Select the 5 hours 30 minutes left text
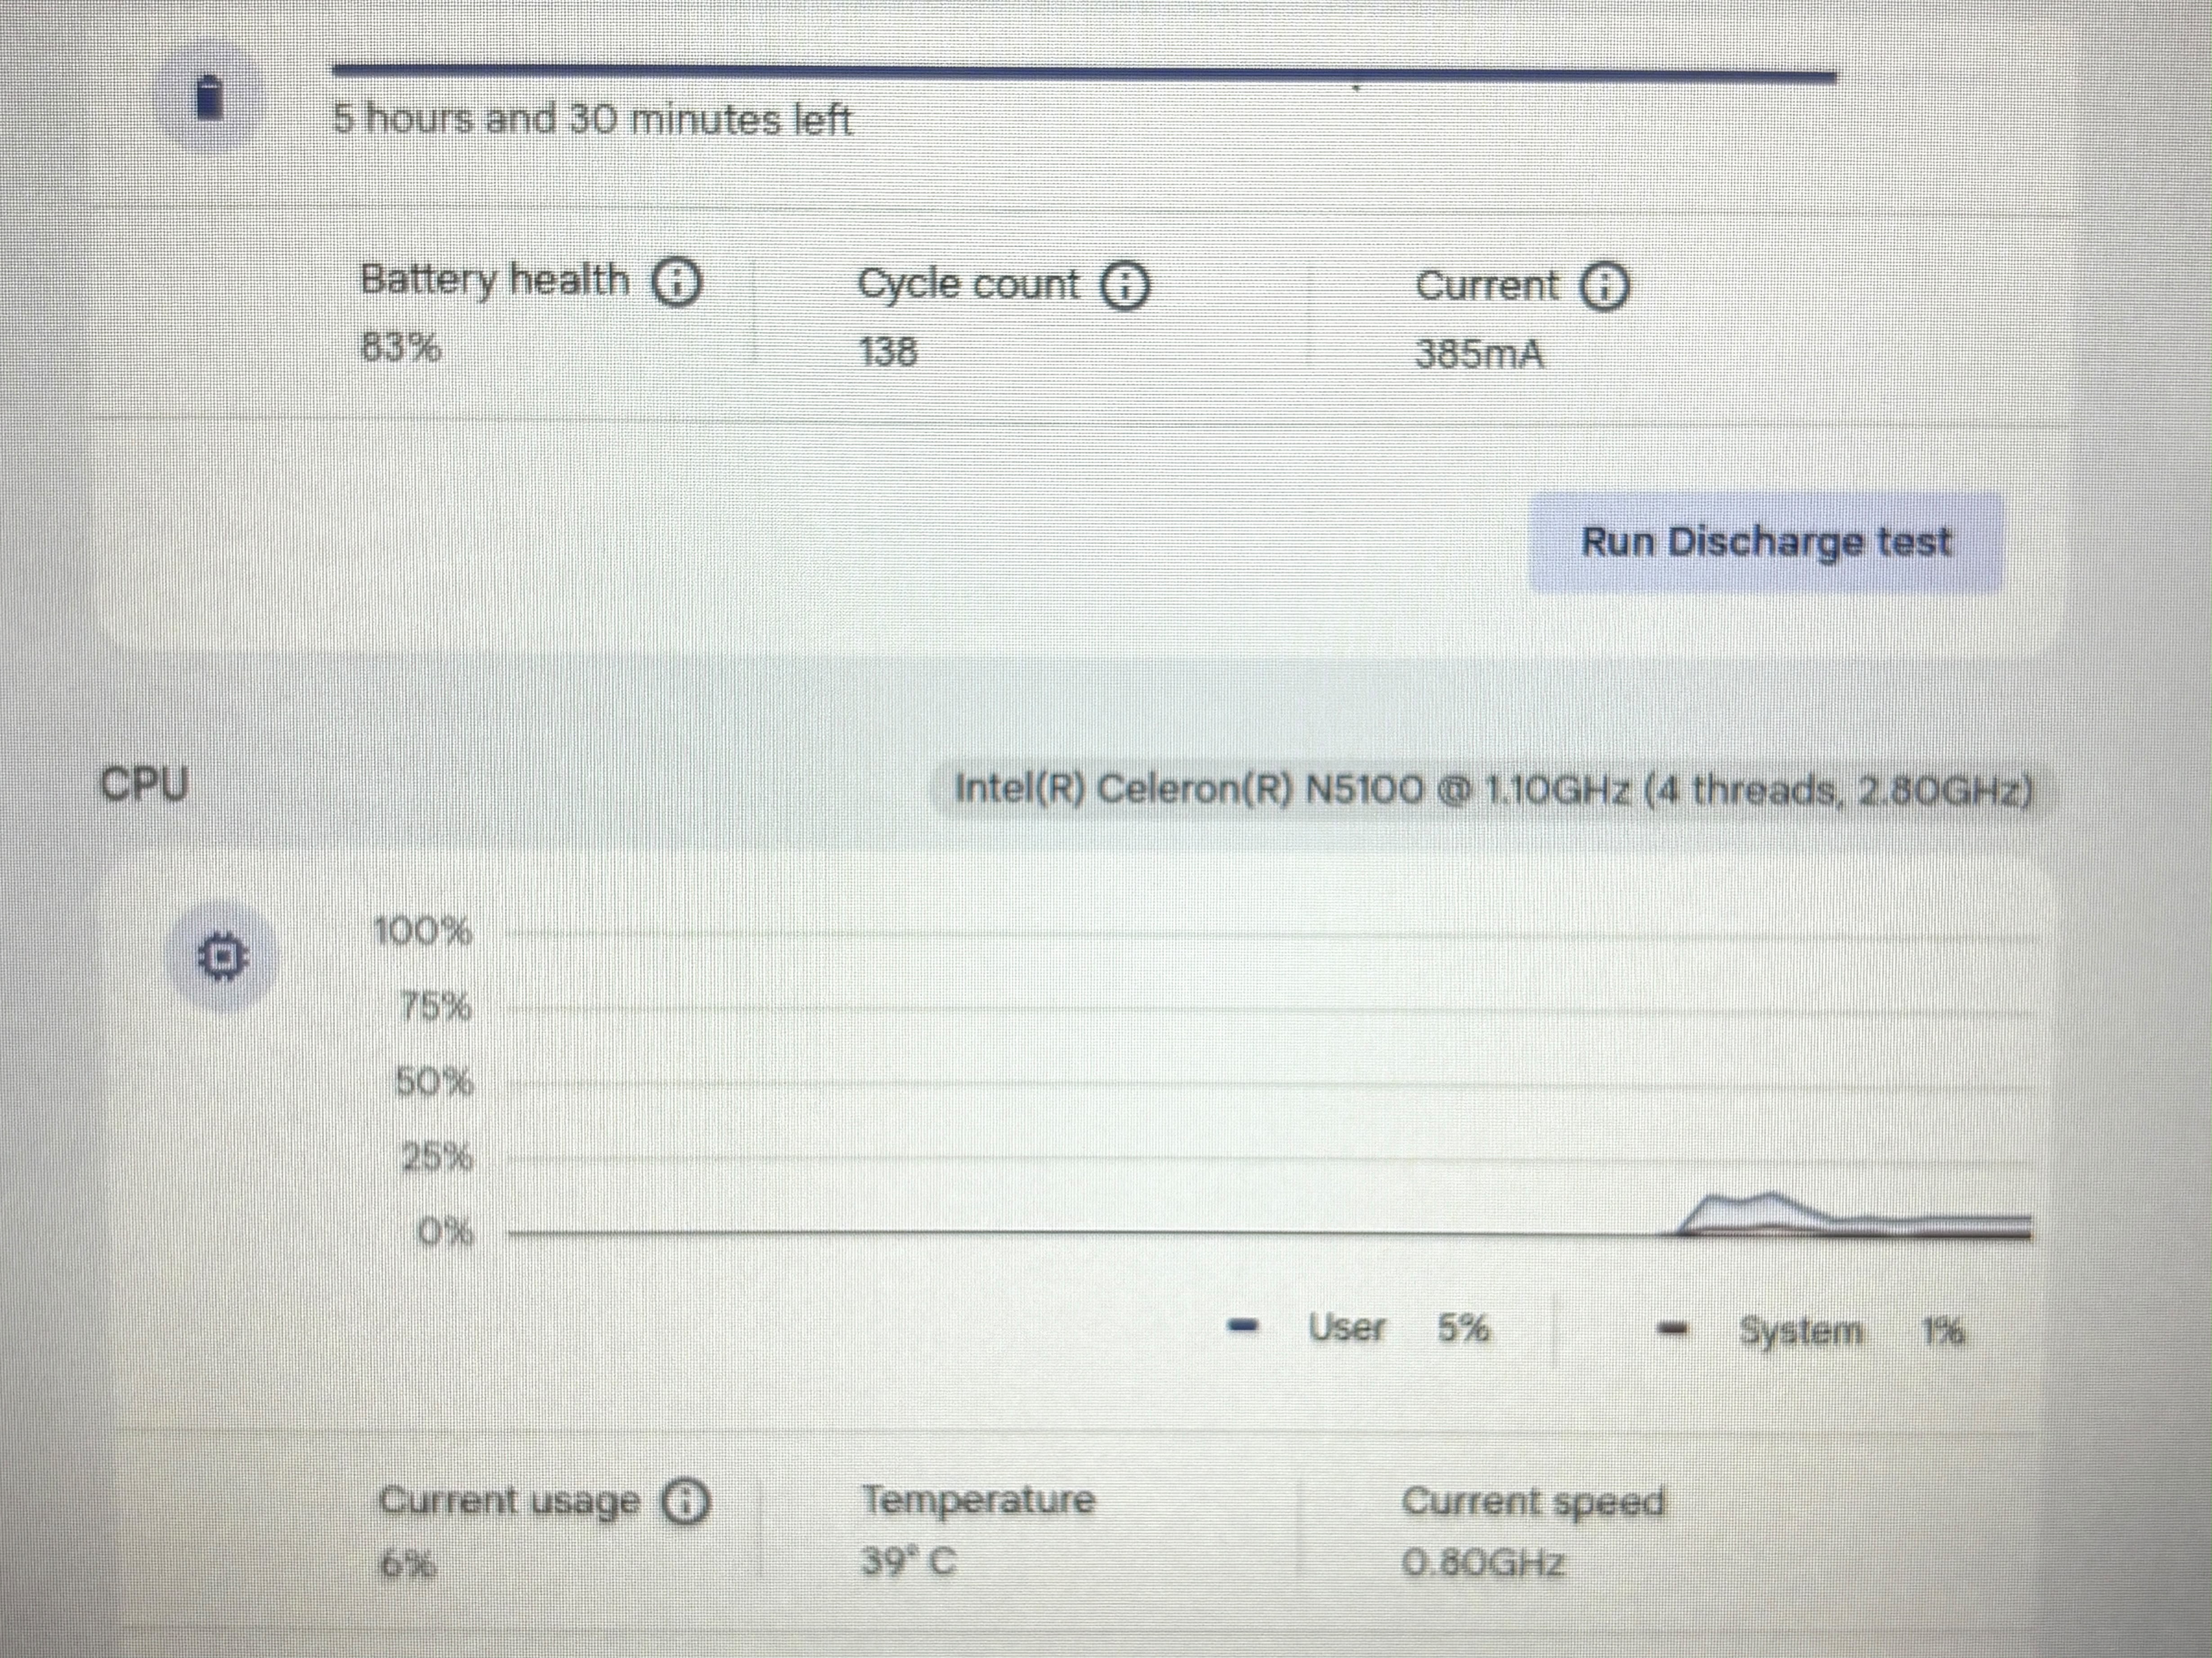 592,120
